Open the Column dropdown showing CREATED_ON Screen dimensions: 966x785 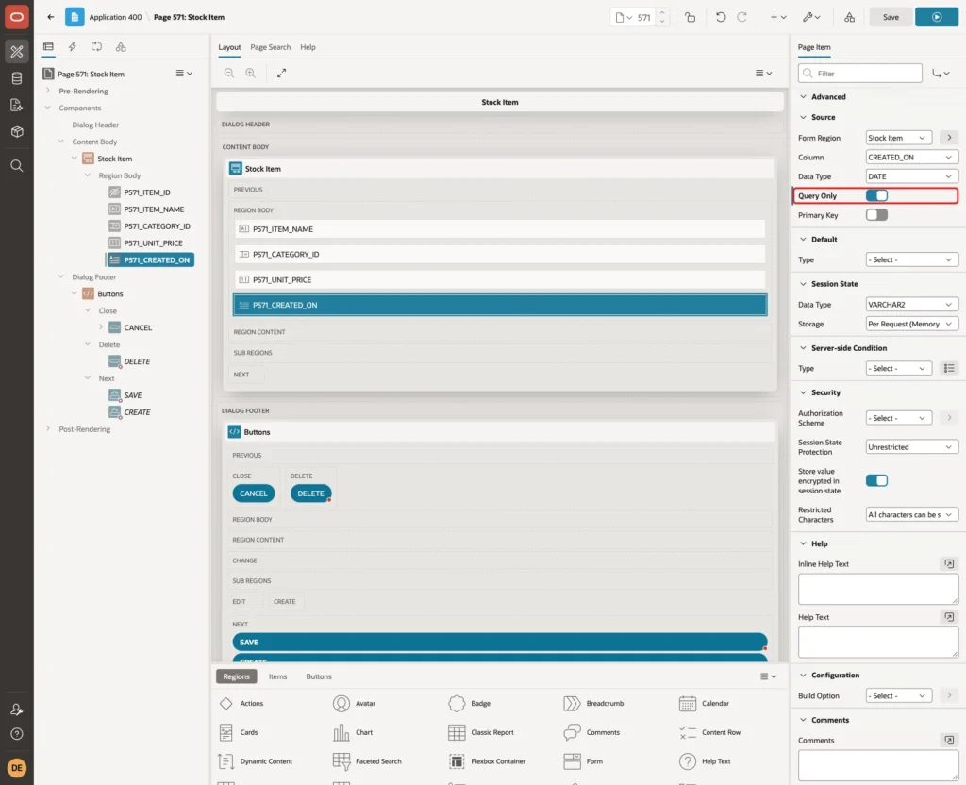click(x=911, y=158)
